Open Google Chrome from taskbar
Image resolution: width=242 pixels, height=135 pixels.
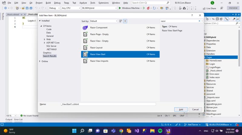121,131
